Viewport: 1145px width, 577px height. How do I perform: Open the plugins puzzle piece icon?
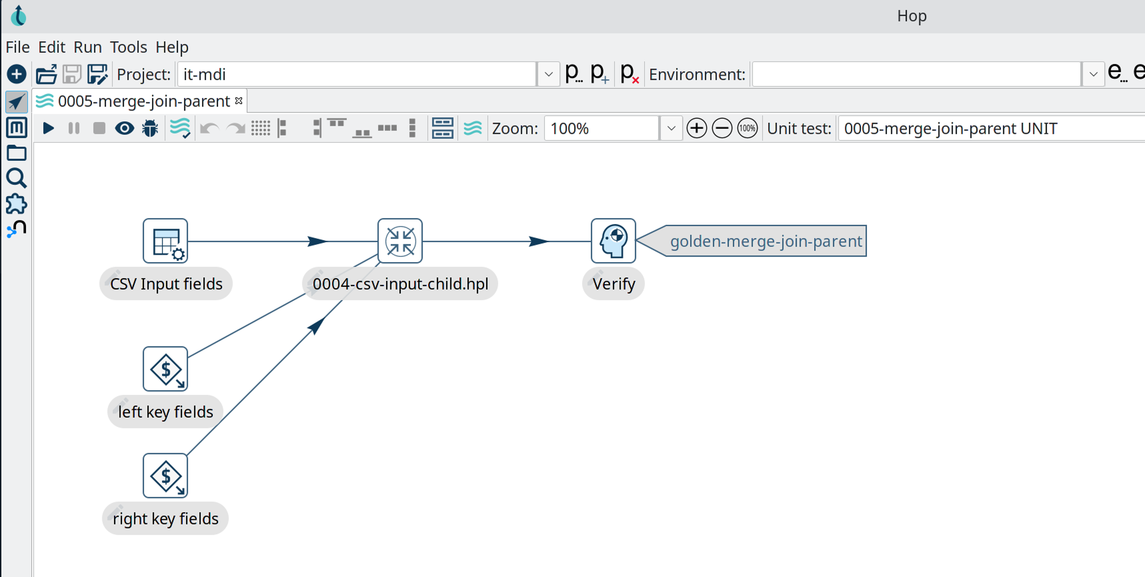17,204
